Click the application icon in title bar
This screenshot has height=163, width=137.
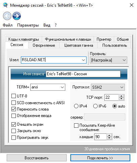(x=5, y=5)
